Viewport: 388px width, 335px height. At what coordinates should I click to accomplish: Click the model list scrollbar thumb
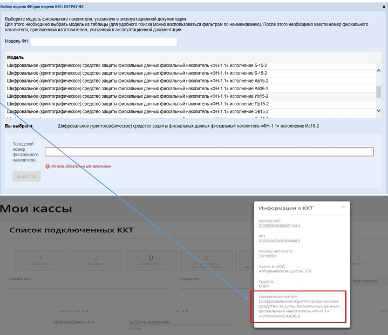[379, 92]
